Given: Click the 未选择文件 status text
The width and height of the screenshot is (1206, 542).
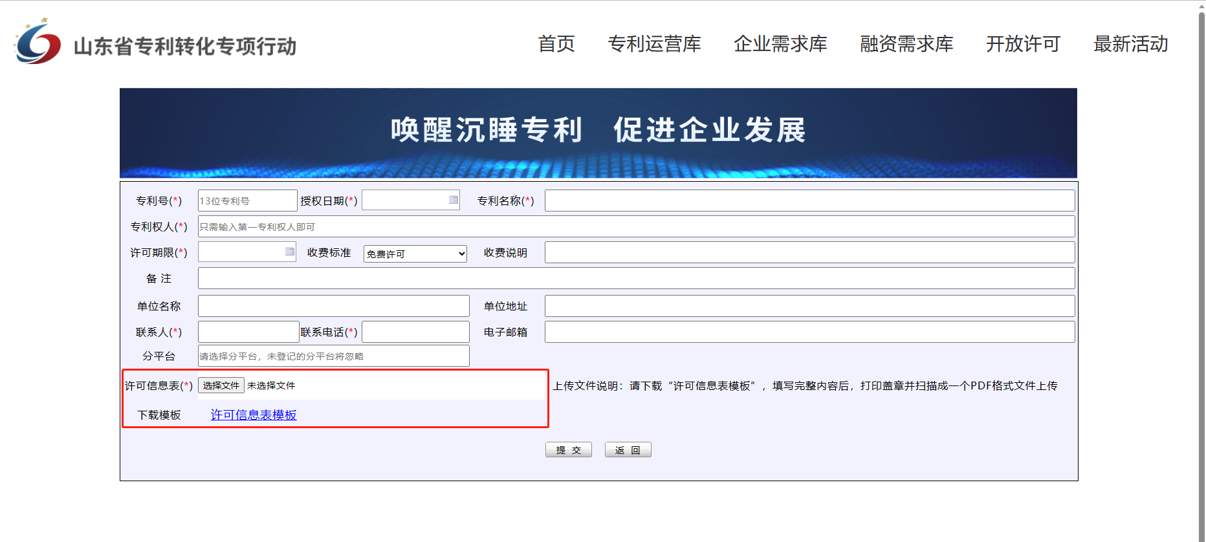Looking at the screenshot, I should click(x=271, y=385).
